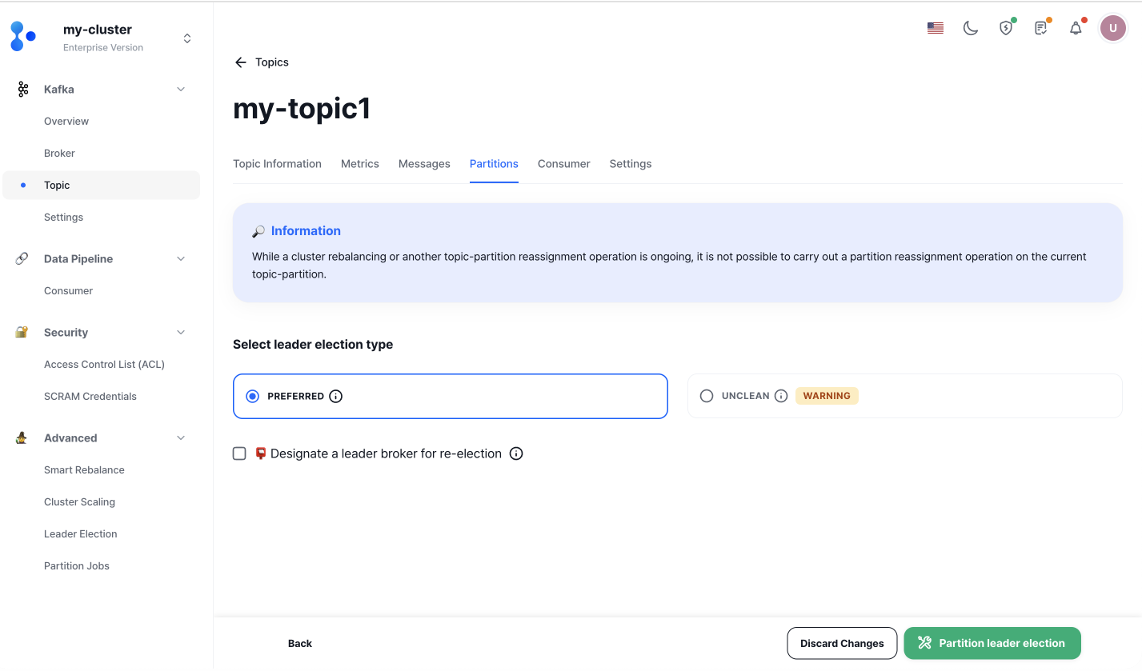1142x671 pixels.
Task: Switch to the Messages tab
Action: coord(424,164)
